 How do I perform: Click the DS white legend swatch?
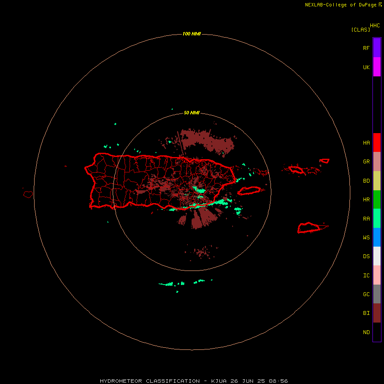(377, 256)
